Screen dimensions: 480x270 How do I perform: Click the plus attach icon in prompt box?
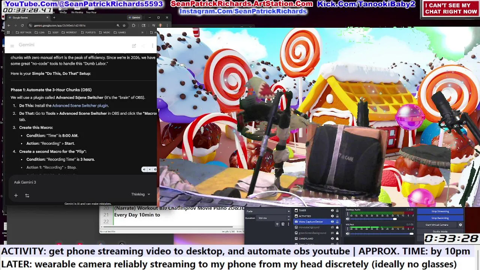[16, 195]
